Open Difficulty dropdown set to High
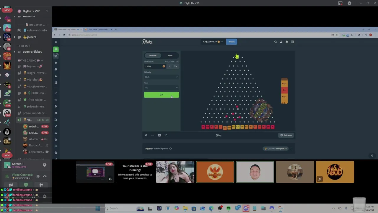The width and height of the screenshot is (378, 213). (x=161, y=77)
